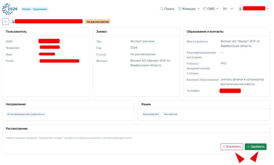Screen dimensions: 274x165
Task: Click the Заявка card heading
Action: coord(101,32)
